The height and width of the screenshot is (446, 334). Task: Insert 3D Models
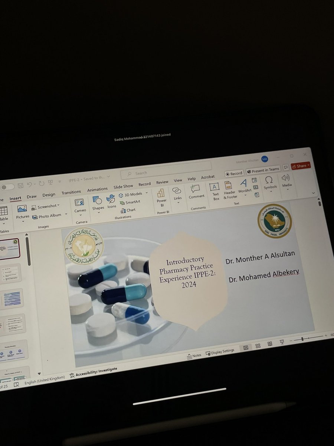point(131,195)
